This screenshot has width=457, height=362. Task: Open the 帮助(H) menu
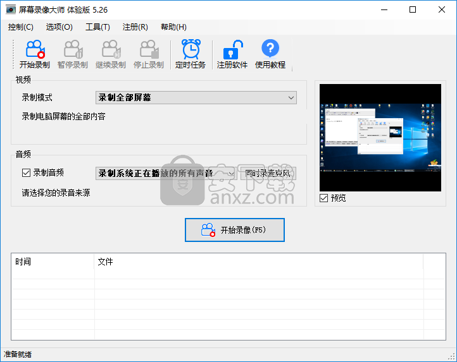coord(173,27)
